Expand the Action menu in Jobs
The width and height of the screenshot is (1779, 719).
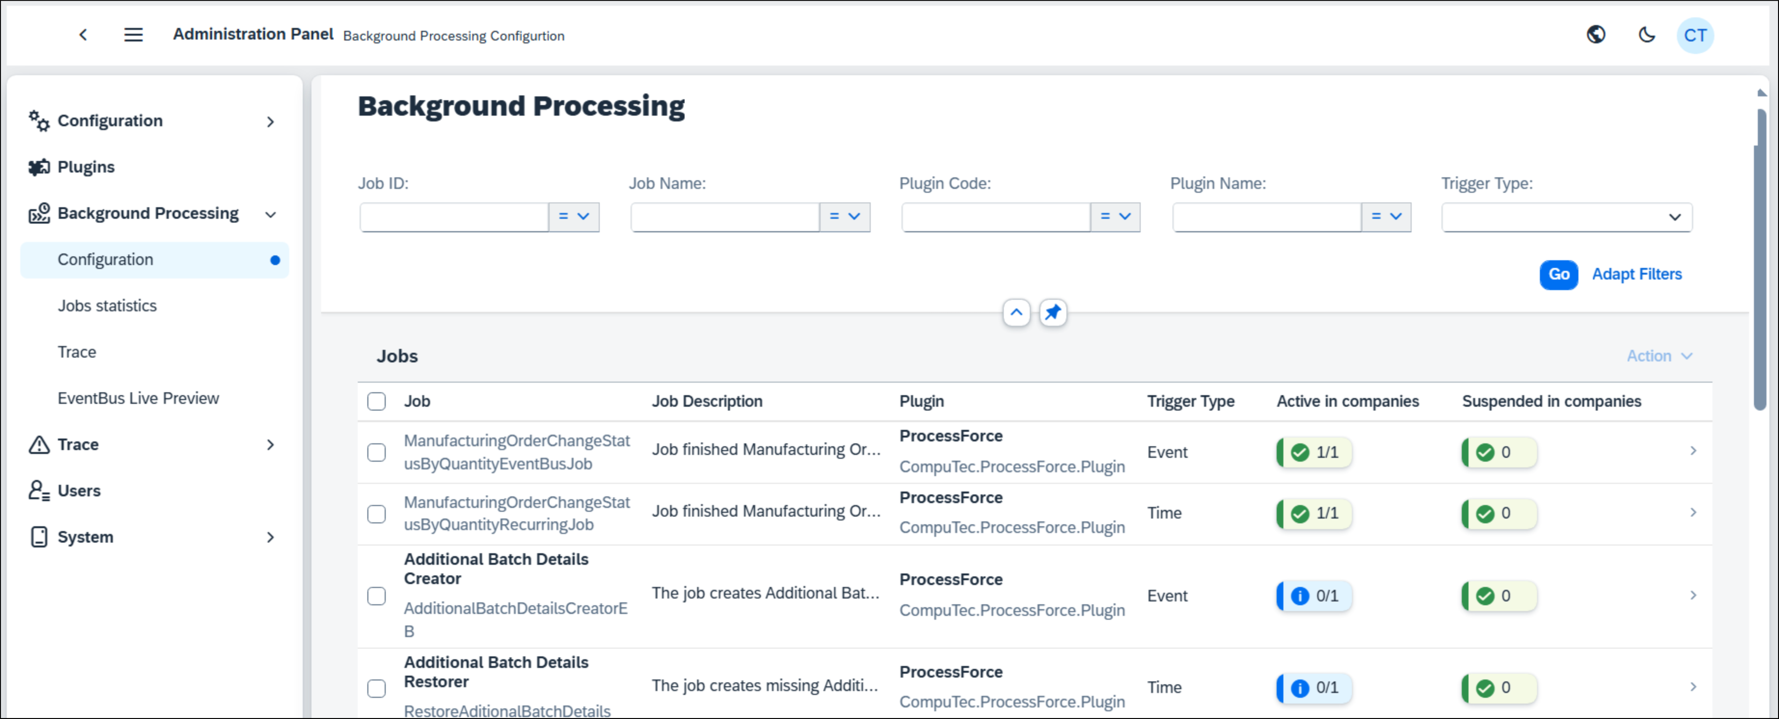(1659, 356)
